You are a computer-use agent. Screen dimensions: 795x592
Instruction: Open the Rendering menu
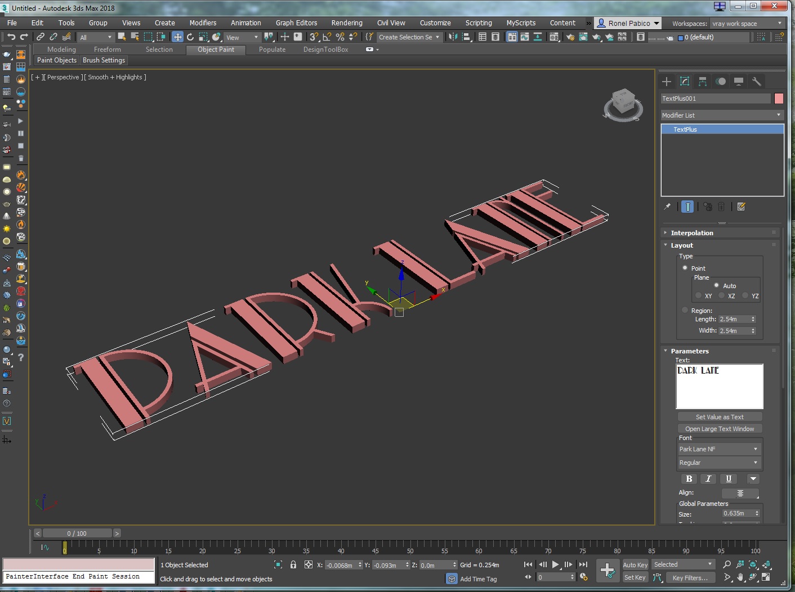[346, 23]
